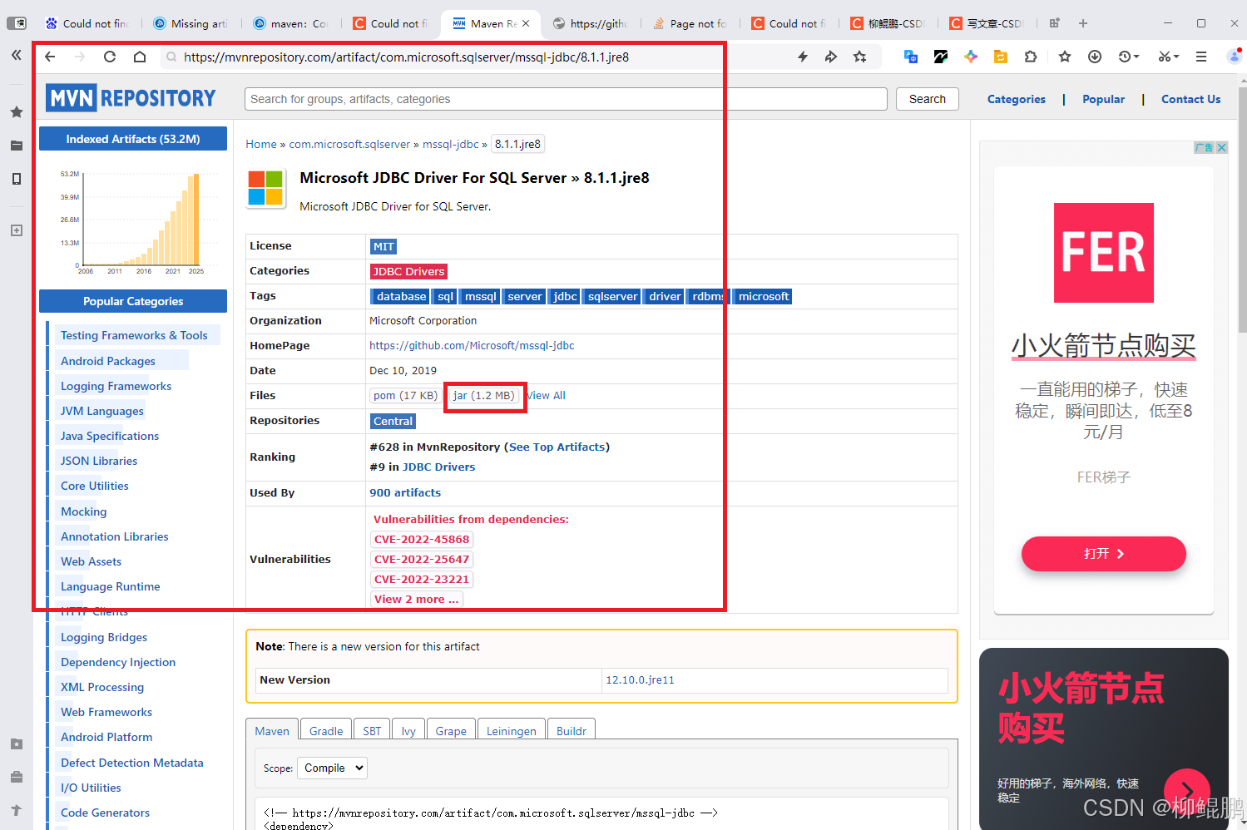Select the Leiningen dependency tab
The image size is (1247, 830).
pyautogui.click(x=511, y=730)
